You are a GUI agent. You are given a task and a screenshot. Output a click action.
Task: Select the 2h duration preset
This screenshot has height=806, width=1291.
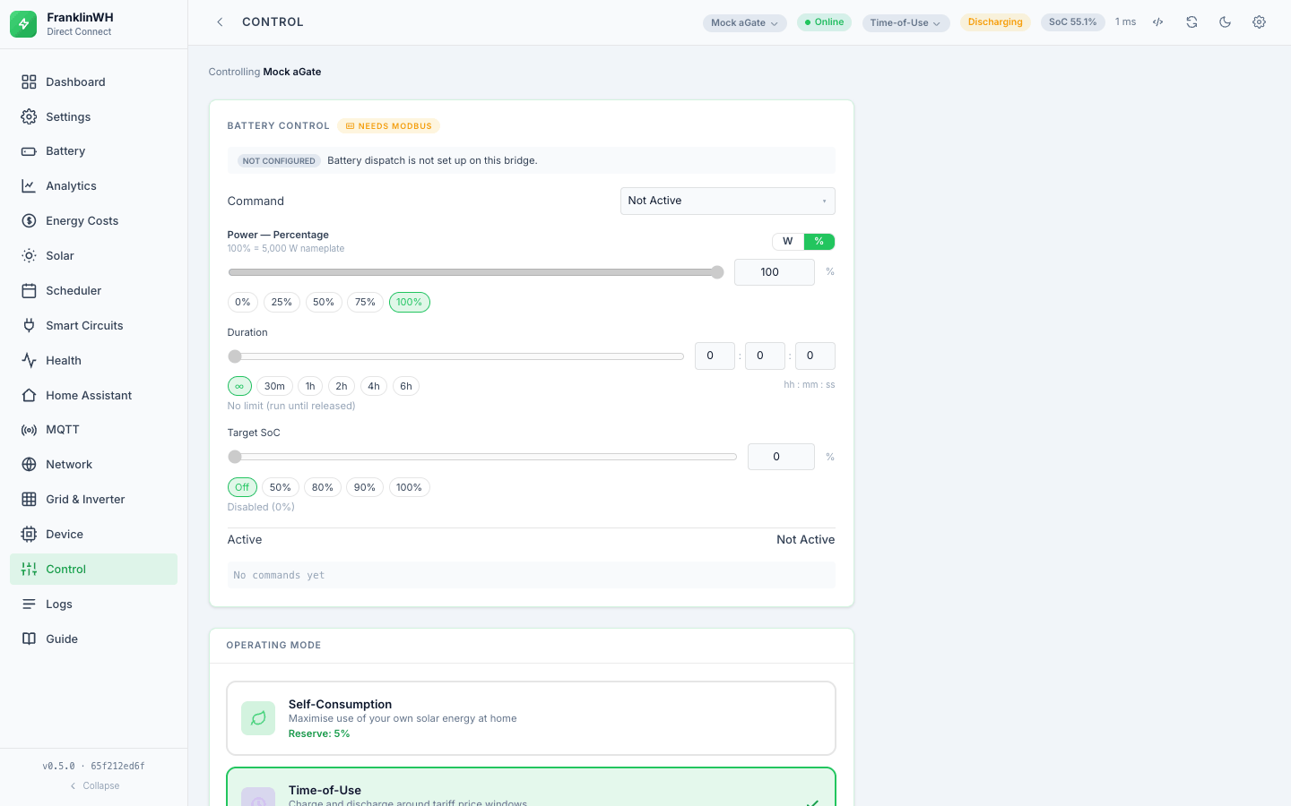pos(342,387)
